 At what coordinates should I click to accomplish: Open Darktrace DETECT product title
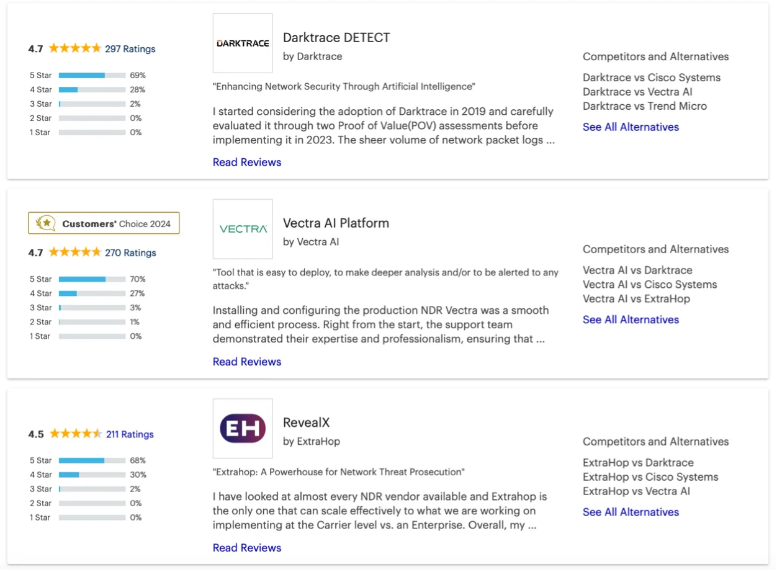(x=336, y=38)
